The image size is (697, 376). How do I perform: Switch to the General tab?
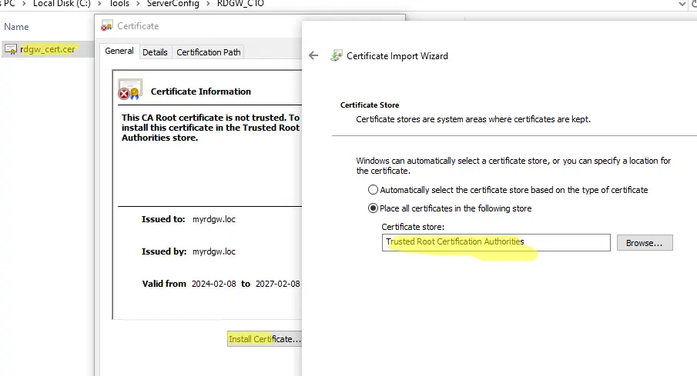[x=119, y=52]
